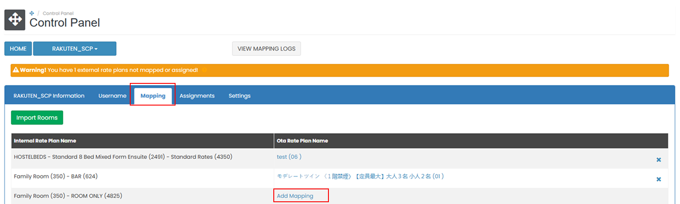680x204 pixels.
Task: Open RAKUTEN_SCP Information tab
Action: pos(49,96)
